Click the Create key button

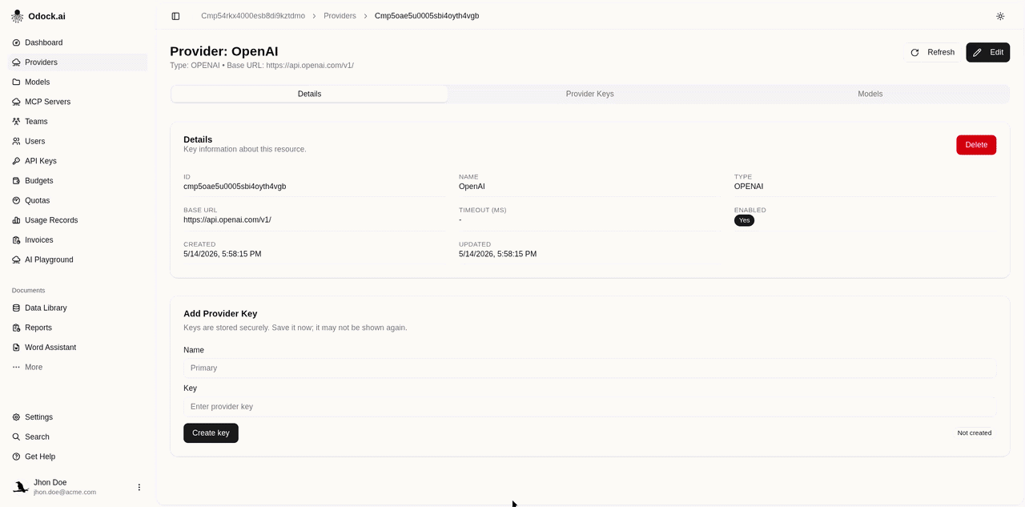211,433
